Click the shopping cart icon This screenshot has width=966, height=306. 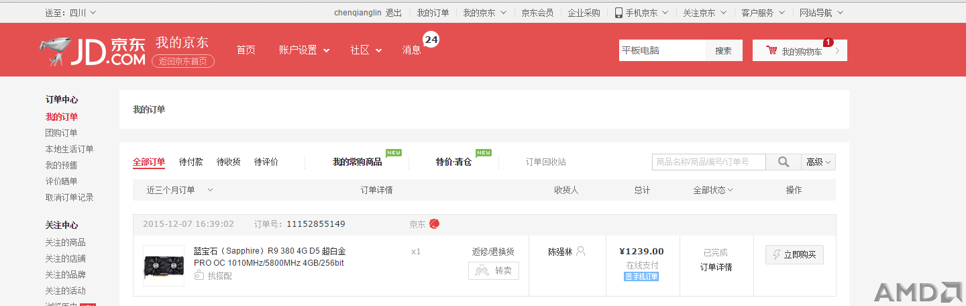(x=771, y=50)
